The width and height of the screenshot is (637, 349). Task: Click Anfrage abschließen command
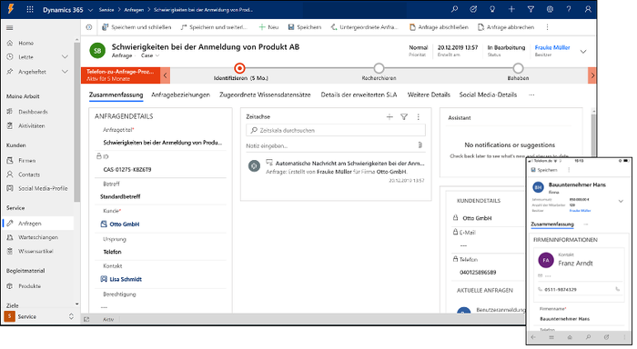439,27
